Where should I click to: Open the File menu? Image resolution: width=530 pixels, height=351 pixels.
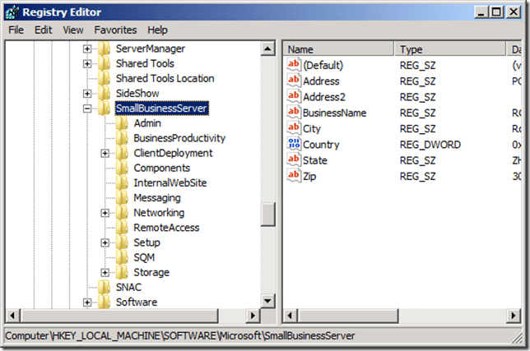tap(16, 30)
